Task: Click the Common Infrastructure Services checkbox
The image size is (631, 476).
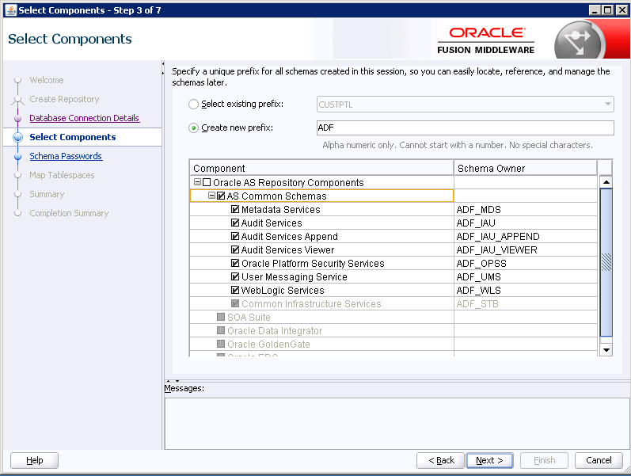Action: 235,303
